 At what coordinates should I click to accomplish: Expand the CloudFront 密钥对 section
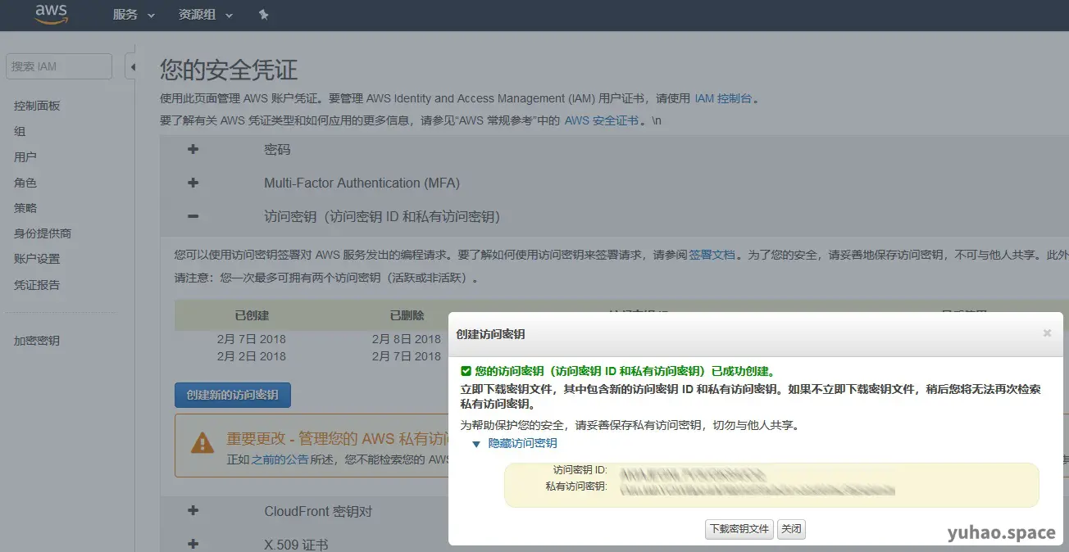coord(192,510)
